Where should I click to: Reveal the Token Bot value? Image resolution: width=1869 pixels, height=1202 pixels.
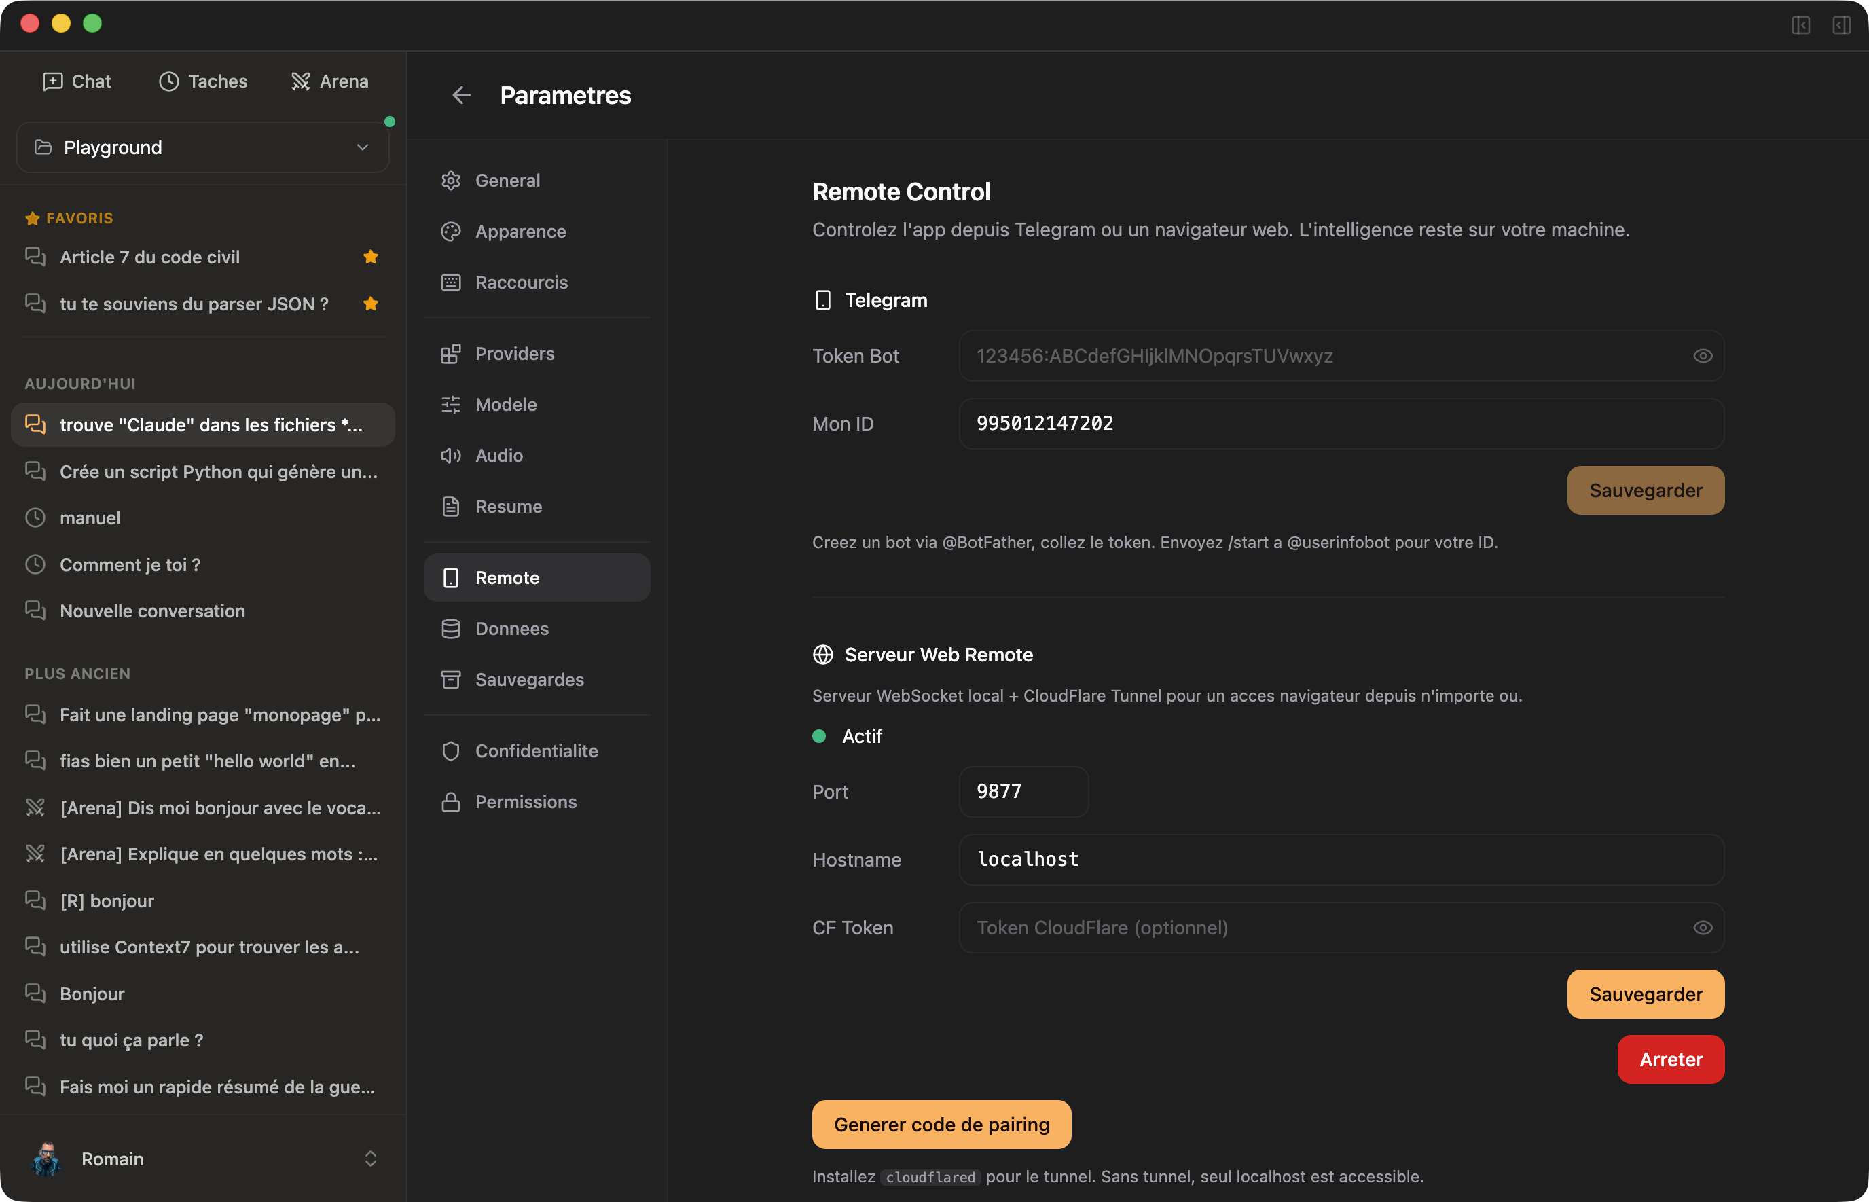tap(1703, 356)
